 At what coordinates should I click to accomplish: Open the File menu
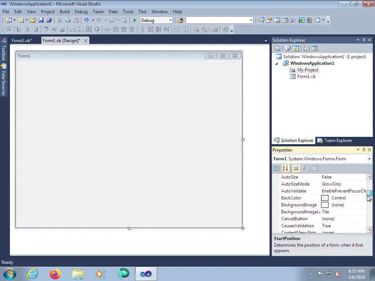point(6,11)
